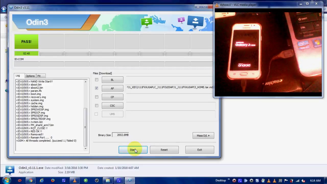Click the BL file button

pos(112,80)
